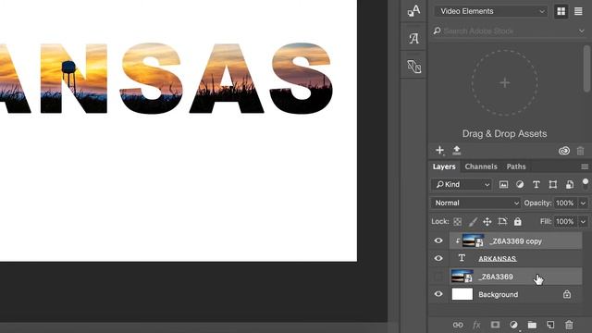Hide the _Z6A3369 copy layer

[x=438, y=240]
